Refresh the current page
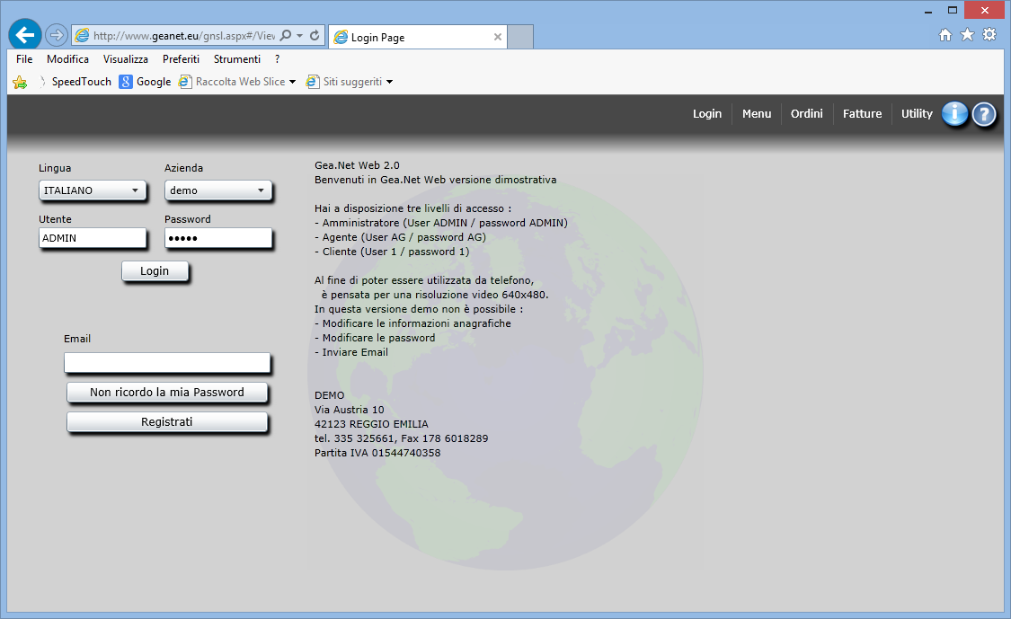Screen dimensions: 1011x619 tap(315, 34)
